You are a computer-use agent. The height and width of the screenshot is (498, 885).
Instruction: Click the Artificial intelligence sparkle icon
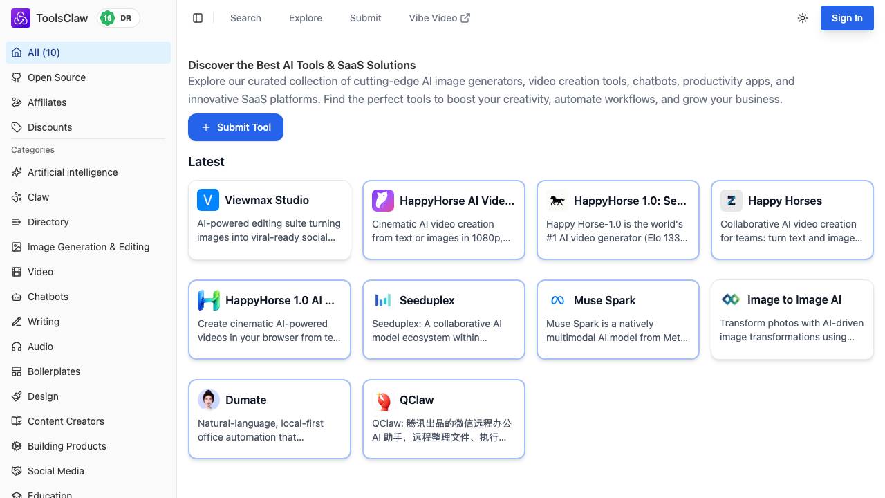click(17, 172)
